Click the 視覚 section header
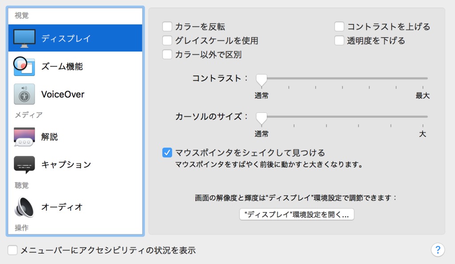The width and height of the screenshot is (455, 264). click(22, 16)
